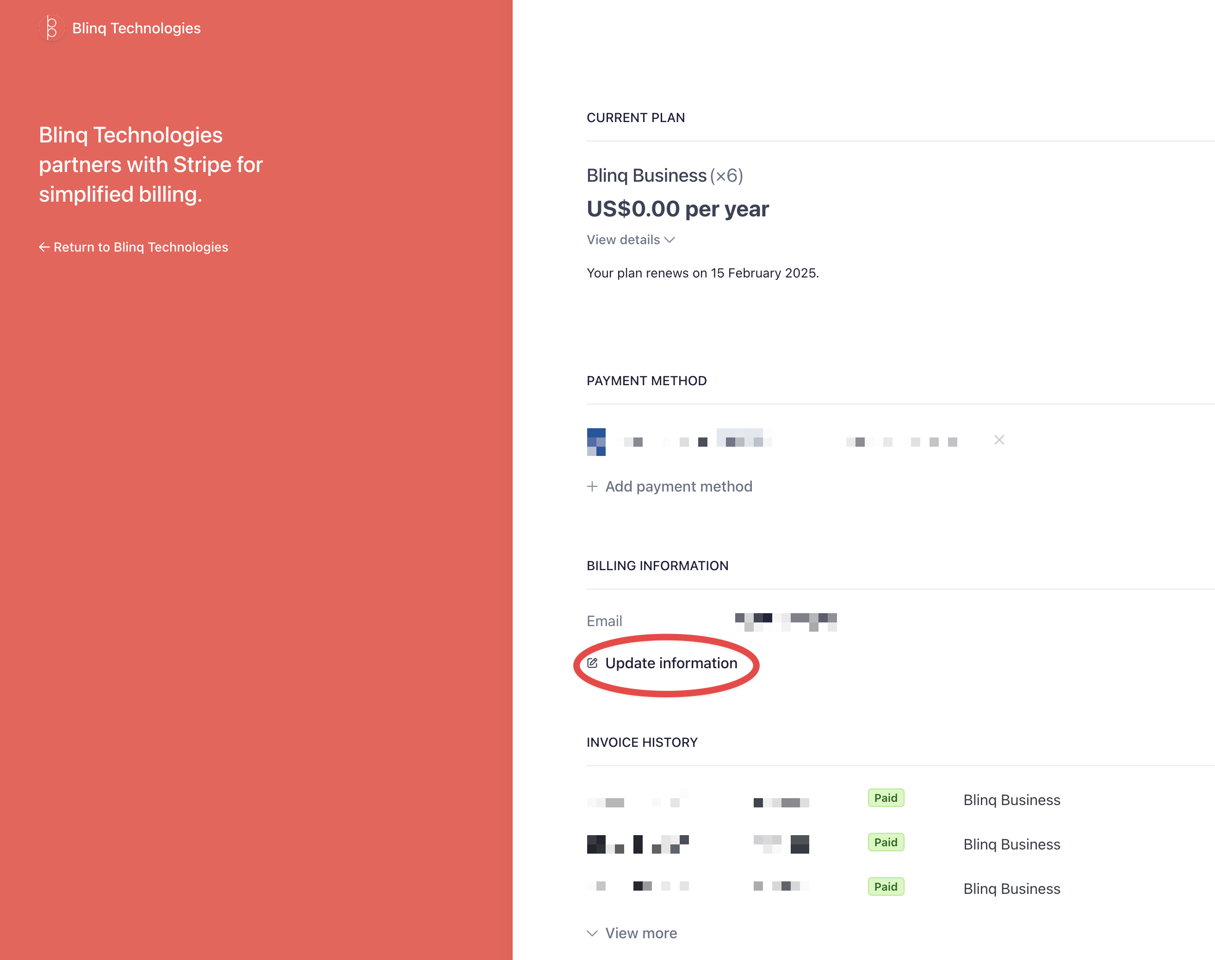Open the second Paid invoice badge
This screenshot has height=960, width=1215.
coord(886,843)
